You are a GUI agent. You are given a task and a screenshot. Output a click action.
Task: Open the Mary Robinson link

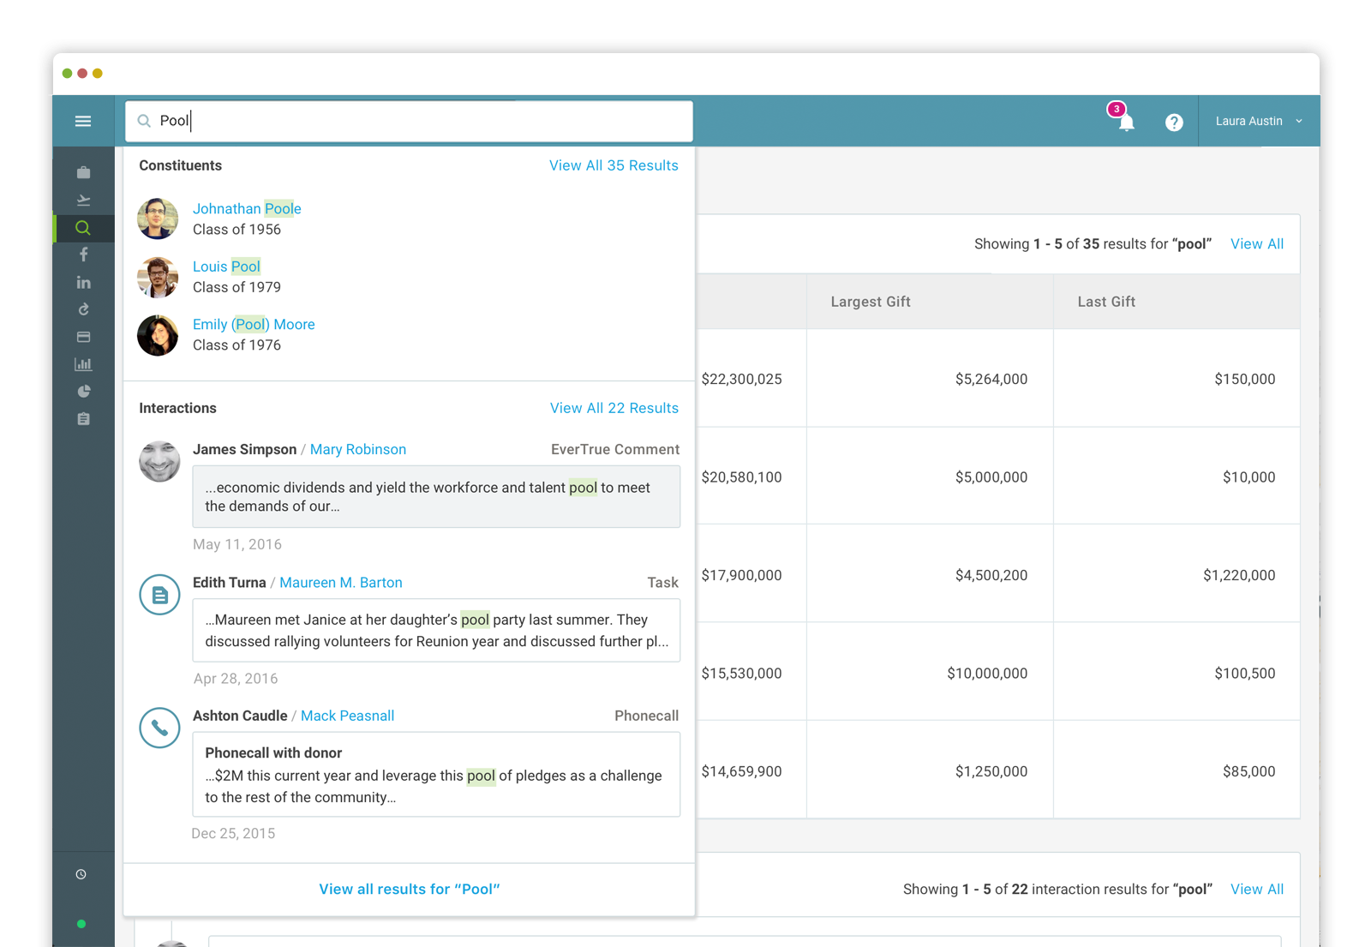coord(358,449)
